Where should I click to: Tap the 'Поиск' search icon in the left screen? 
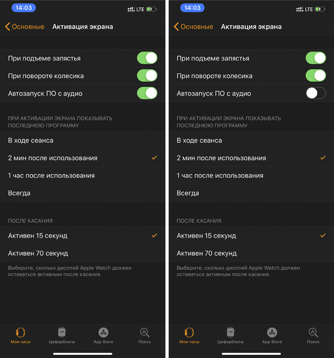(145, 336)
